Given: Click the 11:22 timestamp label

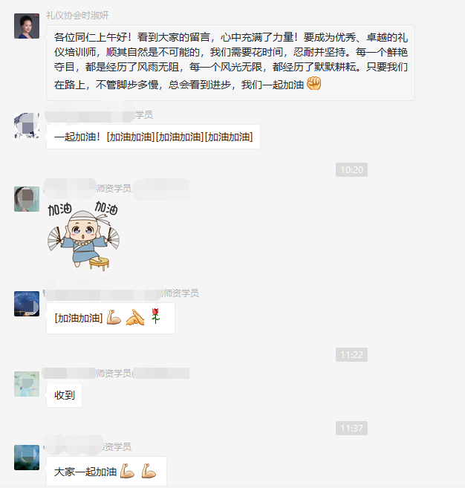Looking at the screenshot, I should click(351, 354).
